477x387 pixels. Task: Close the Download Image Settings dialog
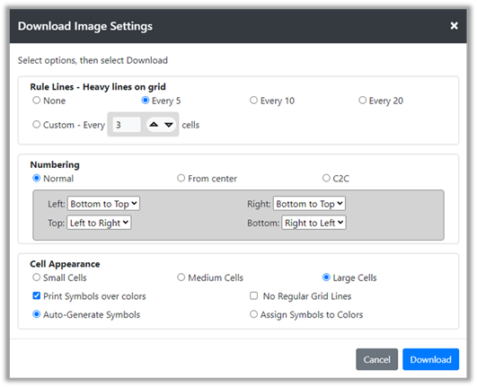[x=454, y=26]
